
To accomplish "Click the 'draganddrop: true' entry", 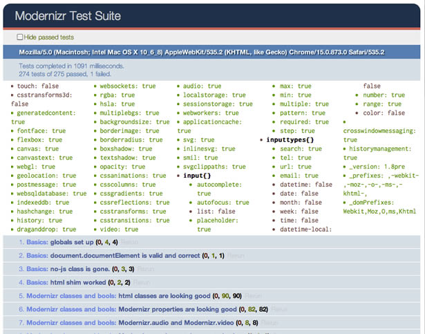I will [46, 230].
